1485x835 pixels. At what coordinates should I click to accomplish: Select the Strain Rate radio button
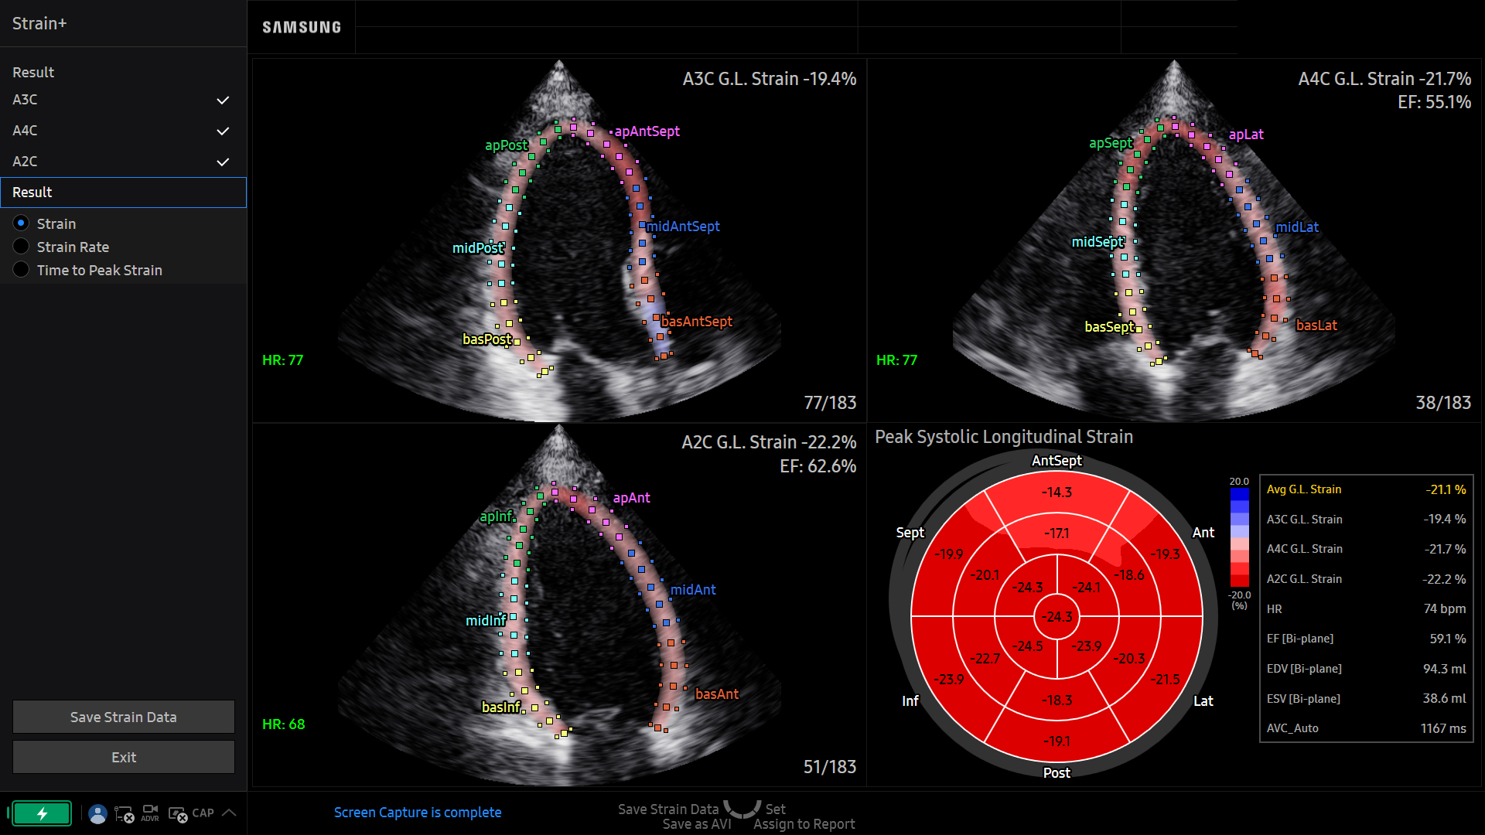(22, 247)
